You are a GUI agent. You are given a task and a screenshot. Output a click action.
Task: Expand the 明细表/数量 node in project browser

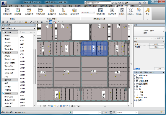(x=135, y=81)
